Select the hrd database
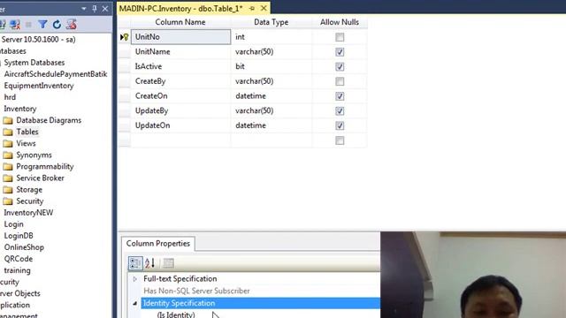The width and height of the screenshot is (566, 318). tap(10, 97)
